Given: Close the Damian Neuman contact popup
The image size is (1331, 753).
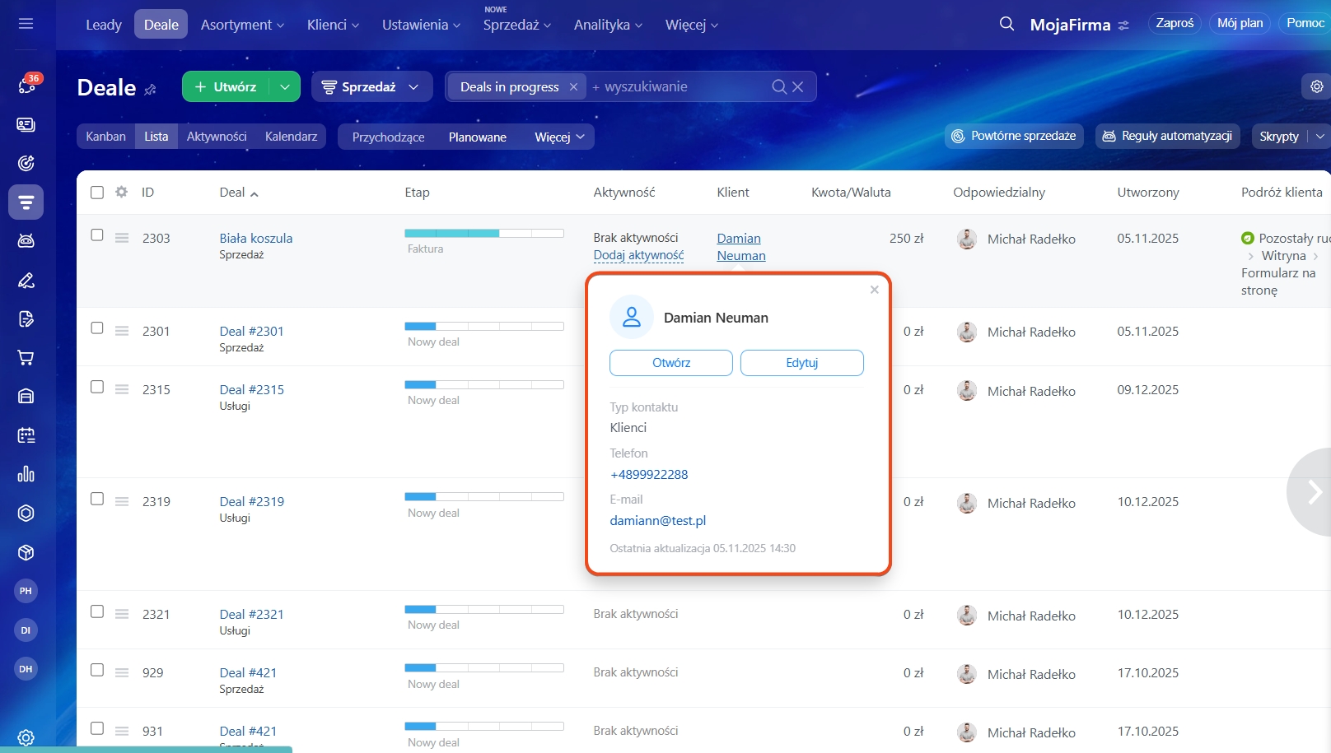Looking at the screenshot, I should point(874,290).
